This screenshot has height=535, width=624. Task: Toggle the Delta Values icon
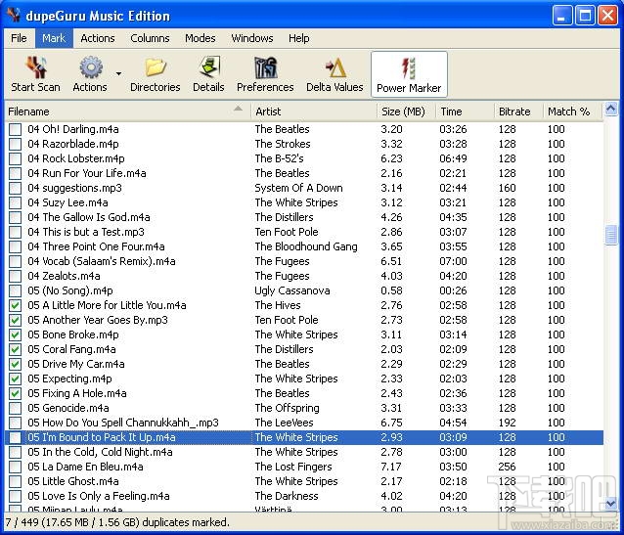tap(335, 67)
